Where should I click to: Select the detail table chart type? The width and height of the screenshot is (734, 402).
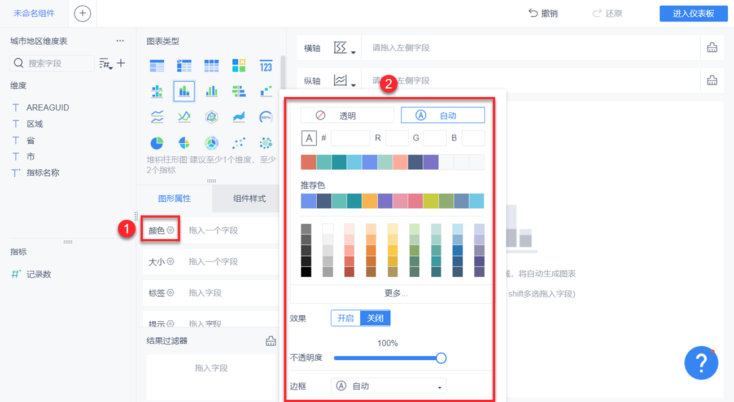(x=211, y=66)
